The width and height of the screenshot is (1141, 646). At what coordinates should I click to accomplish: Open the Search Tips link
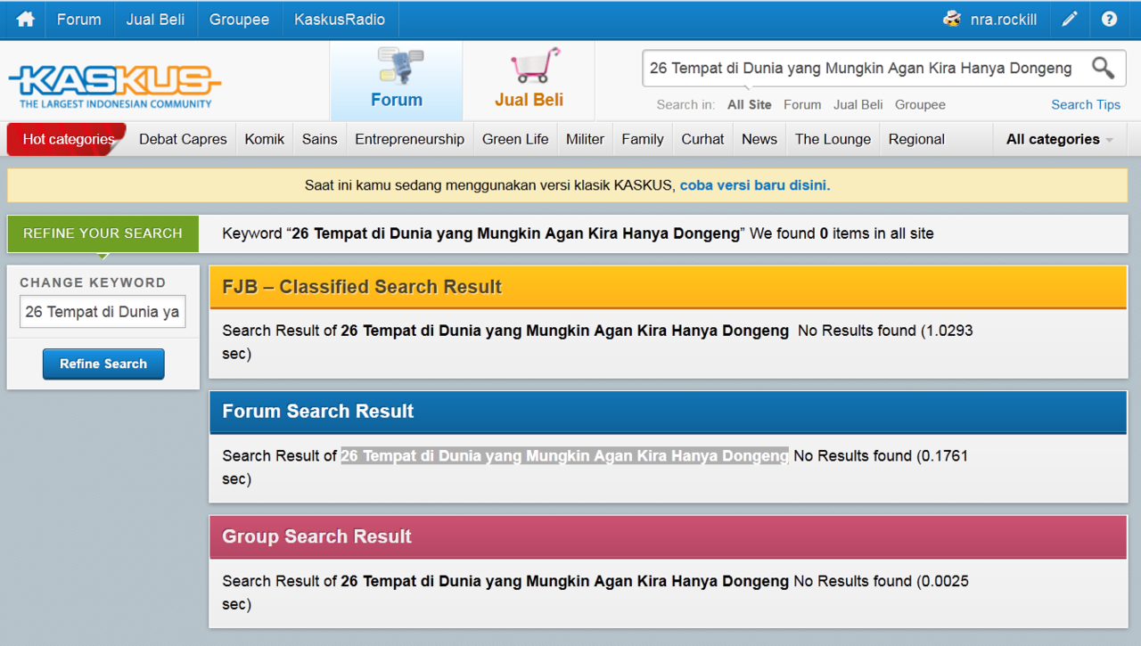(1086, 104)
